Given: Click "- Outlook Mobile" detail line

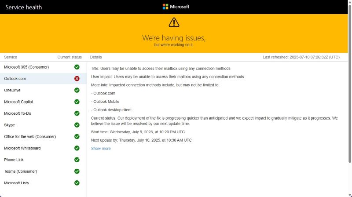Looking at the screenshot, I should (105, 102).
